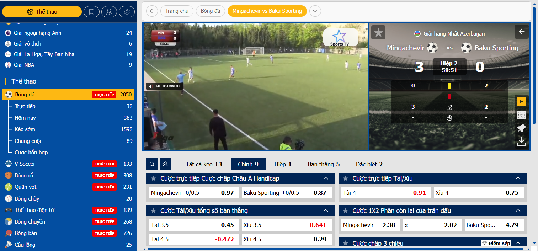Click the Quần vợt tennis ball icon

coord(9,187)
